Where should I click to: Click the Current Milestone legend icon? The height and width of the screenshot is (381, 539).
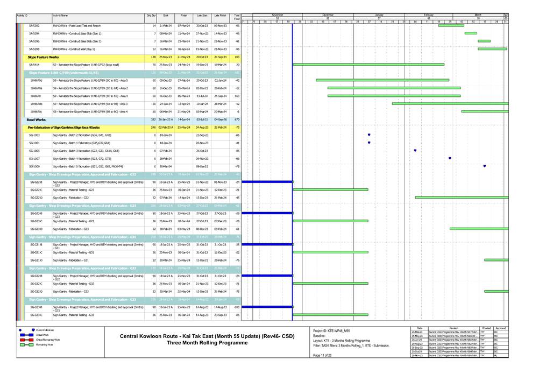[x=33, y=329]
